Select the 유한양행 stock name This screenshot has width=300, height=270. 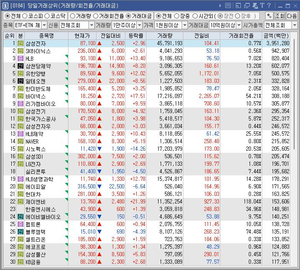click(x=35, y=74)
